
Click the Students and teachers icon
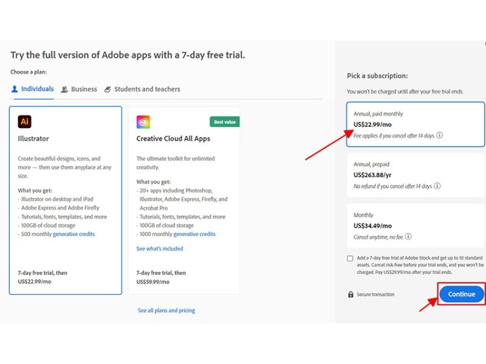[108, 89]
